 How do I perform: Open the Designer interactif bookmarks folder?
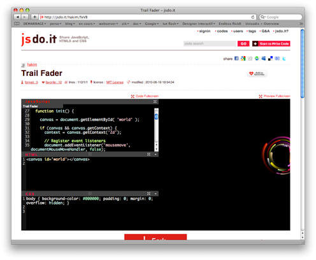[199, 24]
